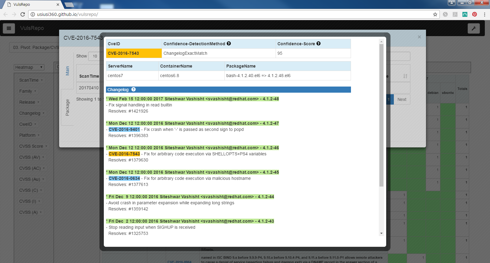Click the debian column header in pivot table
490x263 pixels.
433,93
